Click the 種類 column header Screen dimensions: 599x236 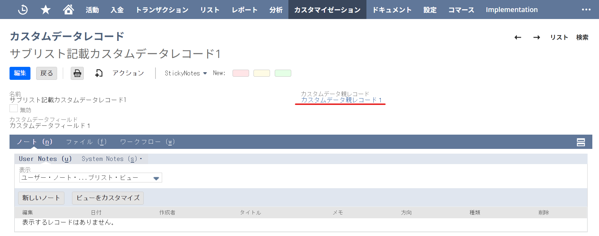click(475, 213)
